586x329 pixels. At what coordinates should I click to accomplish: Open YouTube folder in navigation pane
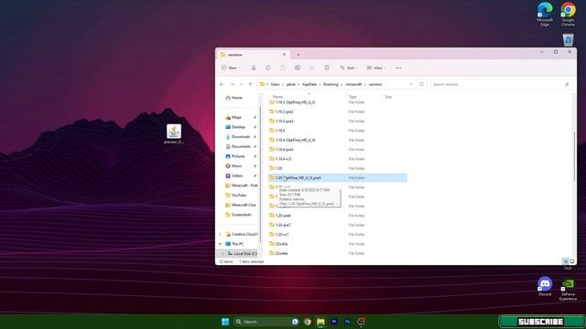(x=239, y=195)
